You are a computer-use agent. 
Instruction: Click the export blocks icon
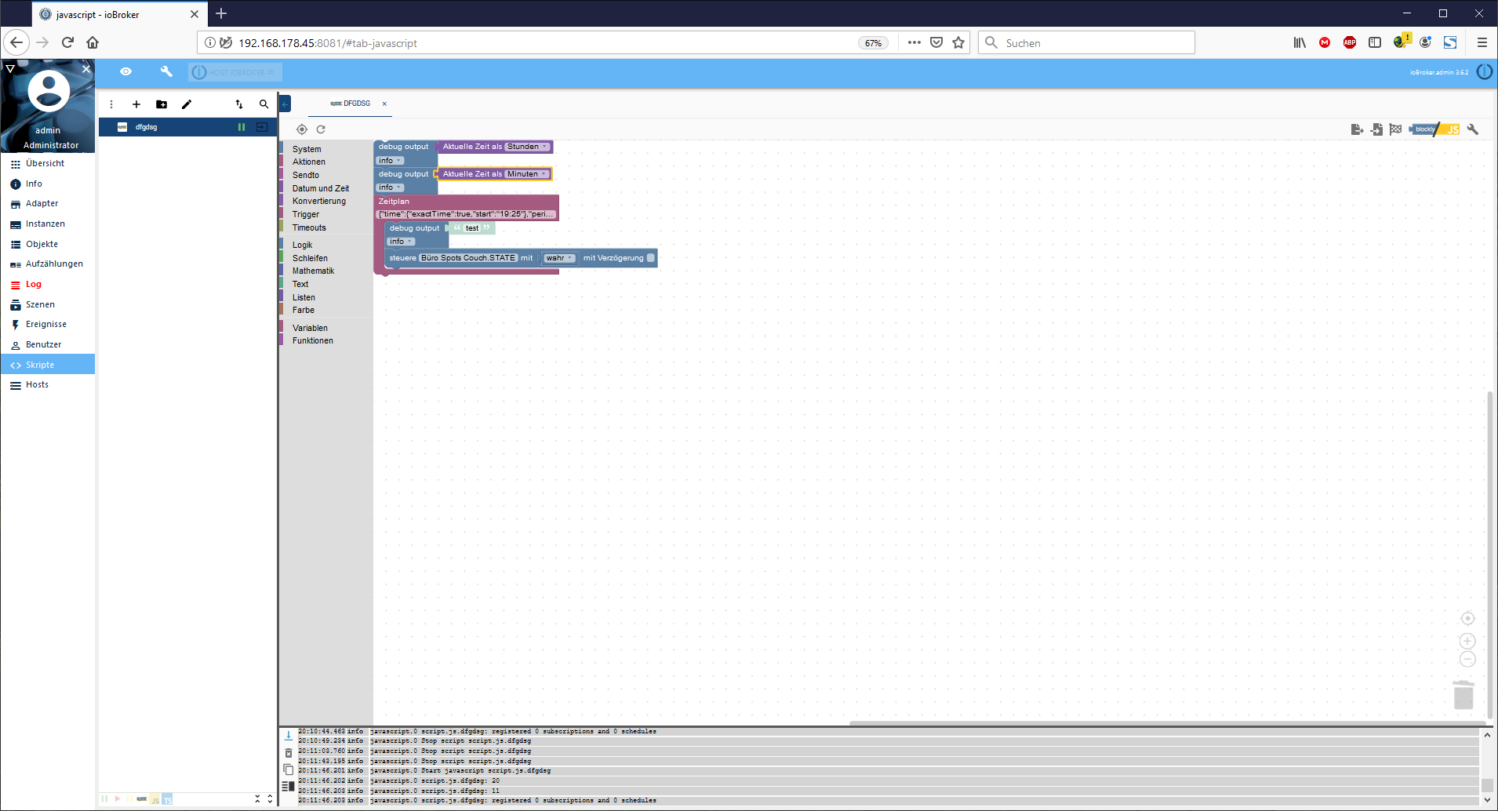coord(1357,129)
